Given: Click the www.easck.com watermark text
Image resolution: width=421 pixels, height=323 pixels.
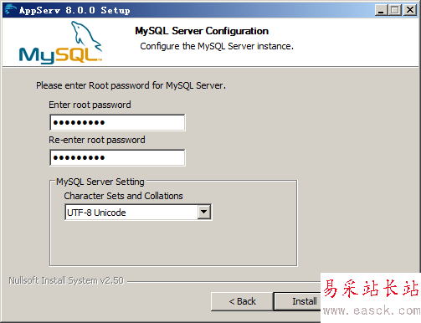Looking at the screenshot, I should tap(372, 310).
